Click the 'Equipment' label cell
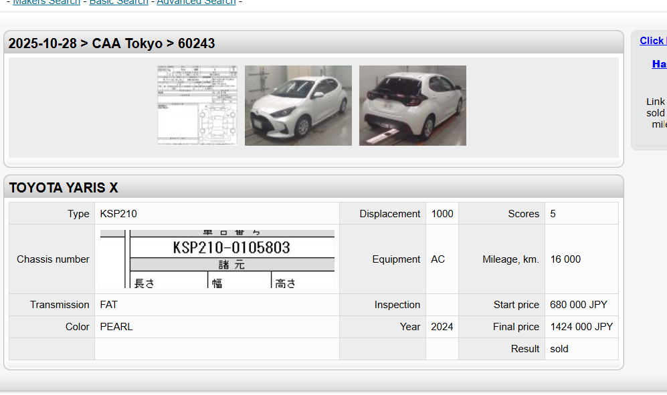 (x=383, y=259)
